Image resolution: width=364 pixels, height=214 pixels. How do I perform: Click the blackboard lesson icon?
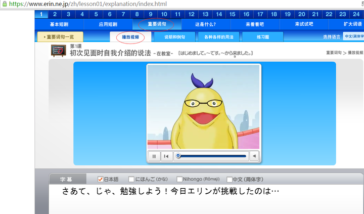[58, 51]
